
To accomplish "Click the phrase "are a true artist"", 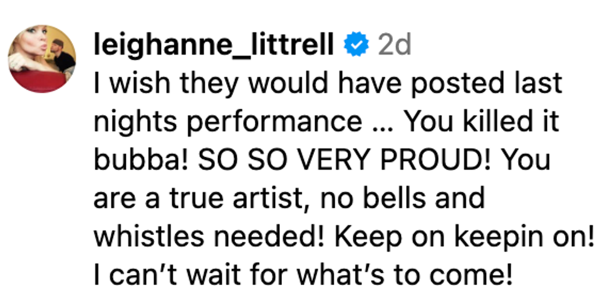I will pos(205,199).
